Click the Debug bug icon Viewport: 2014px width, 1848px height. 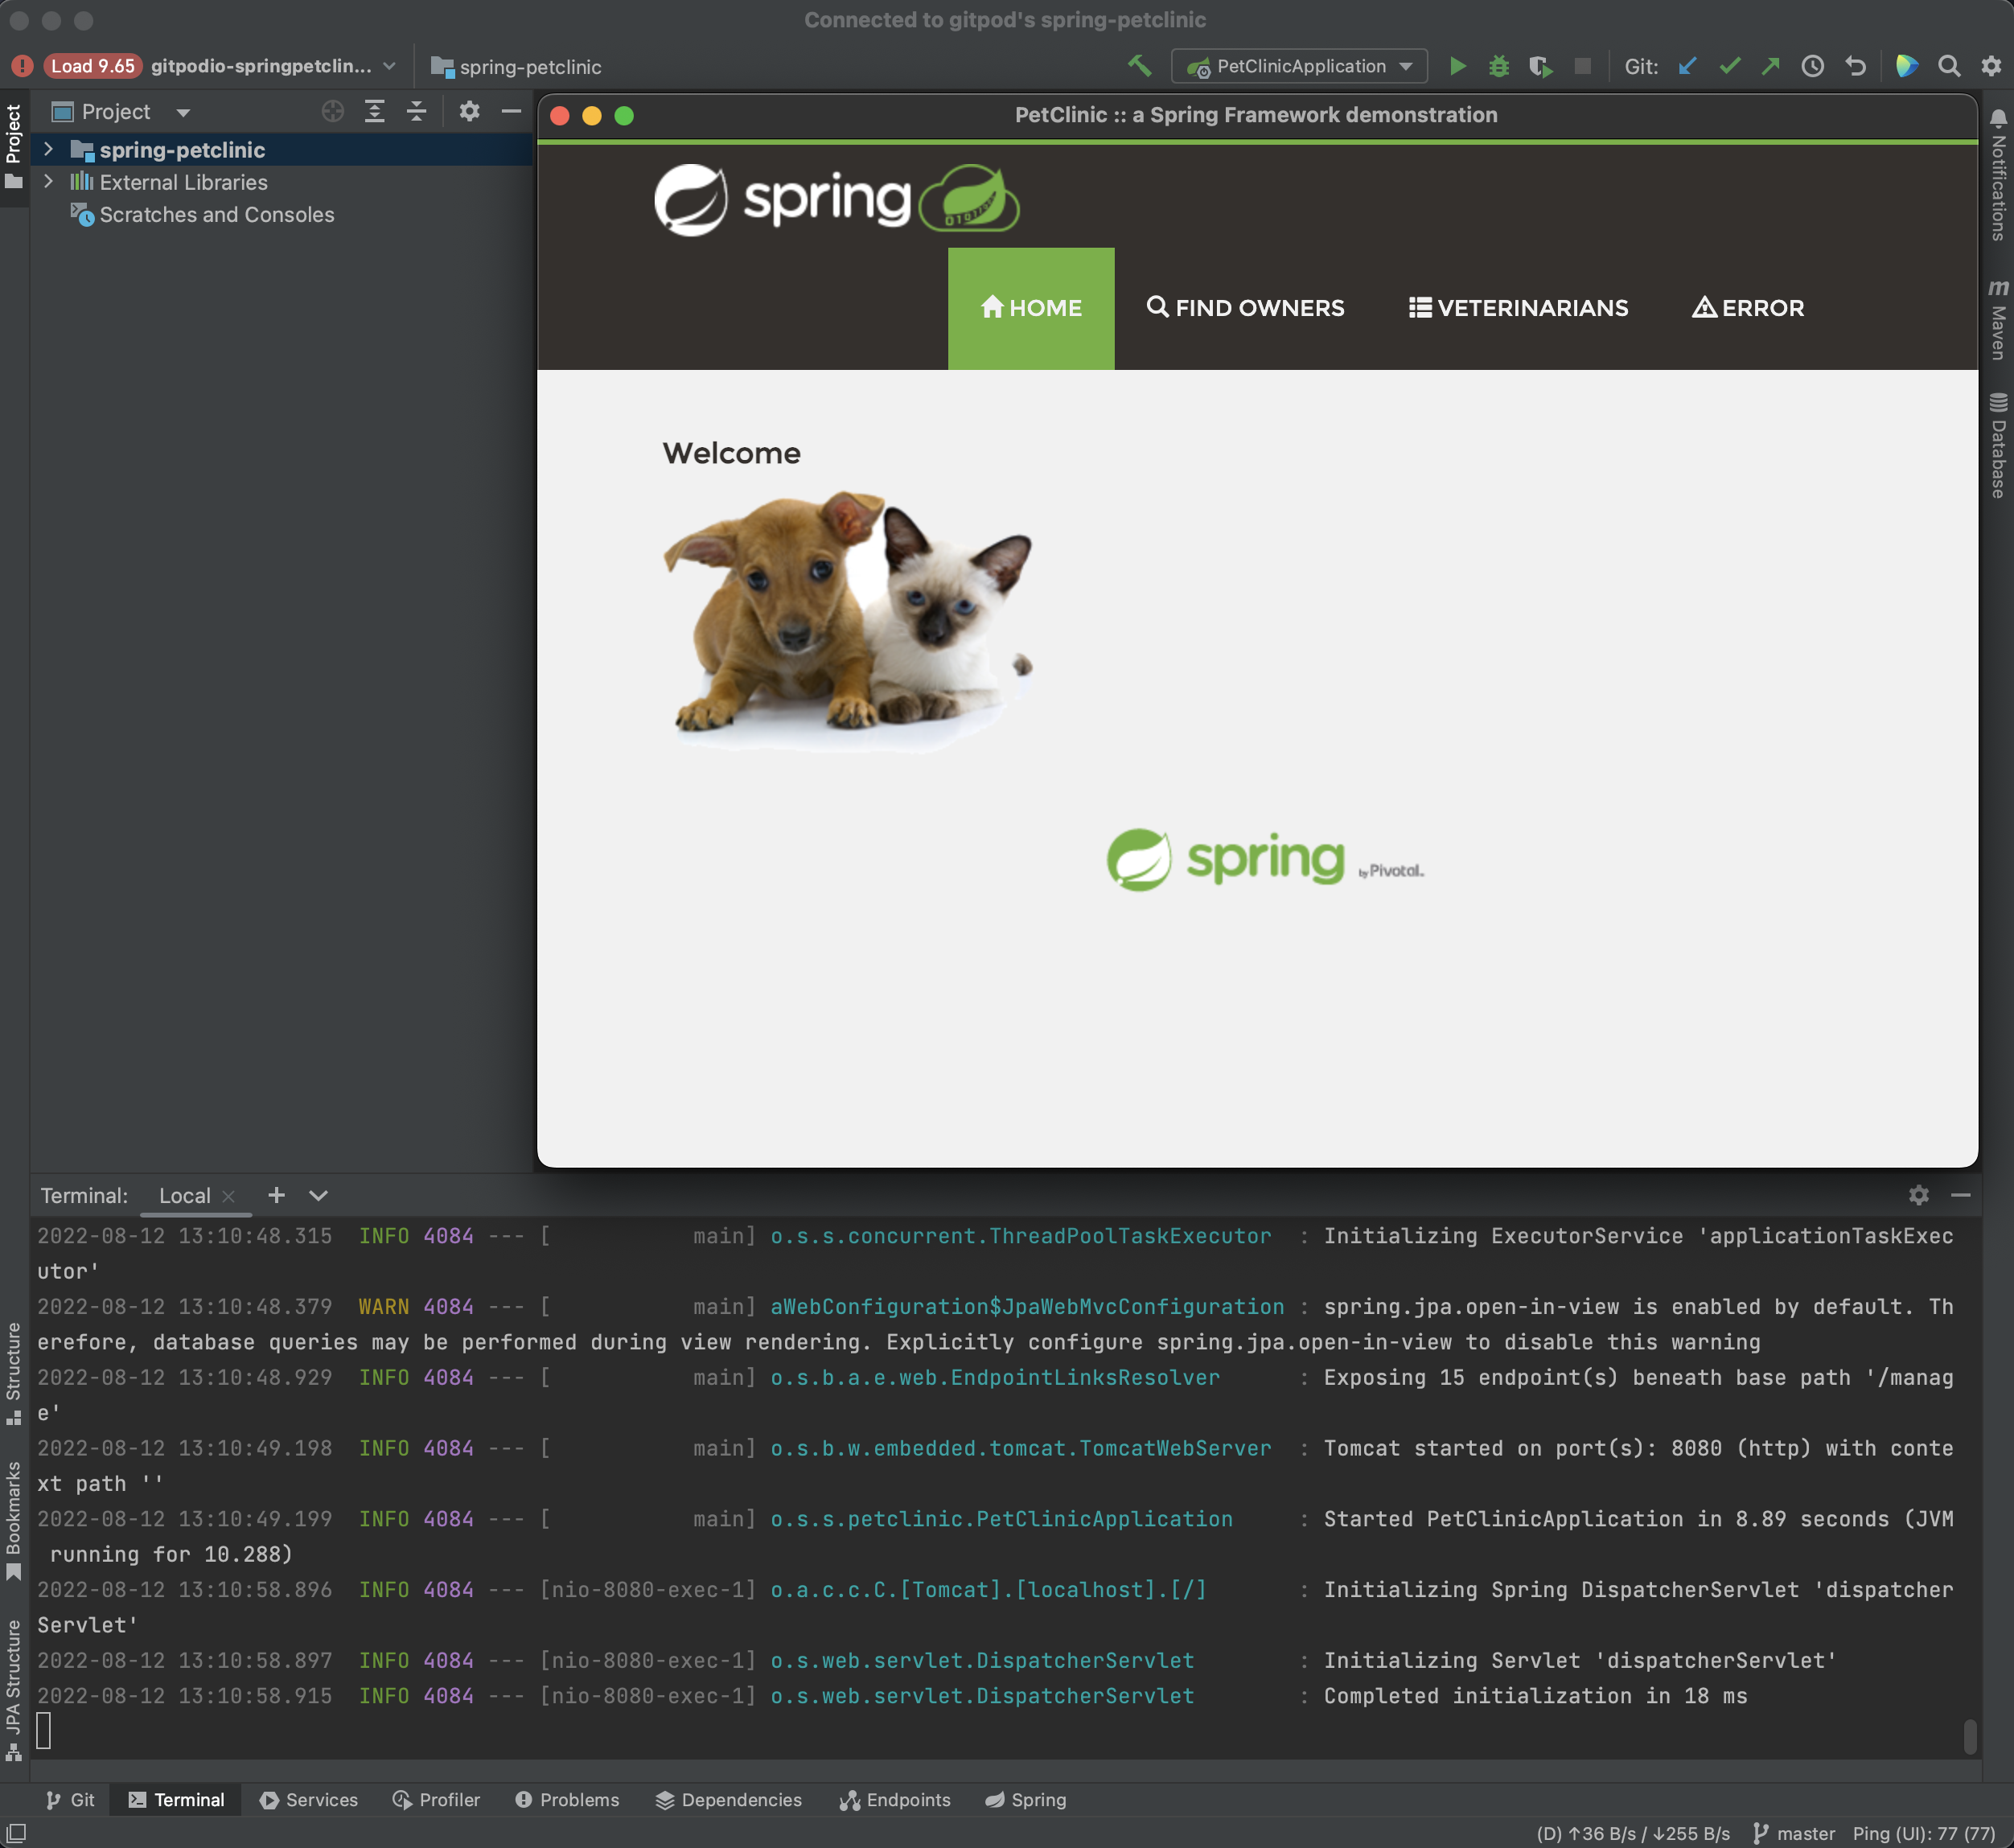click(x=1498, y=66)
